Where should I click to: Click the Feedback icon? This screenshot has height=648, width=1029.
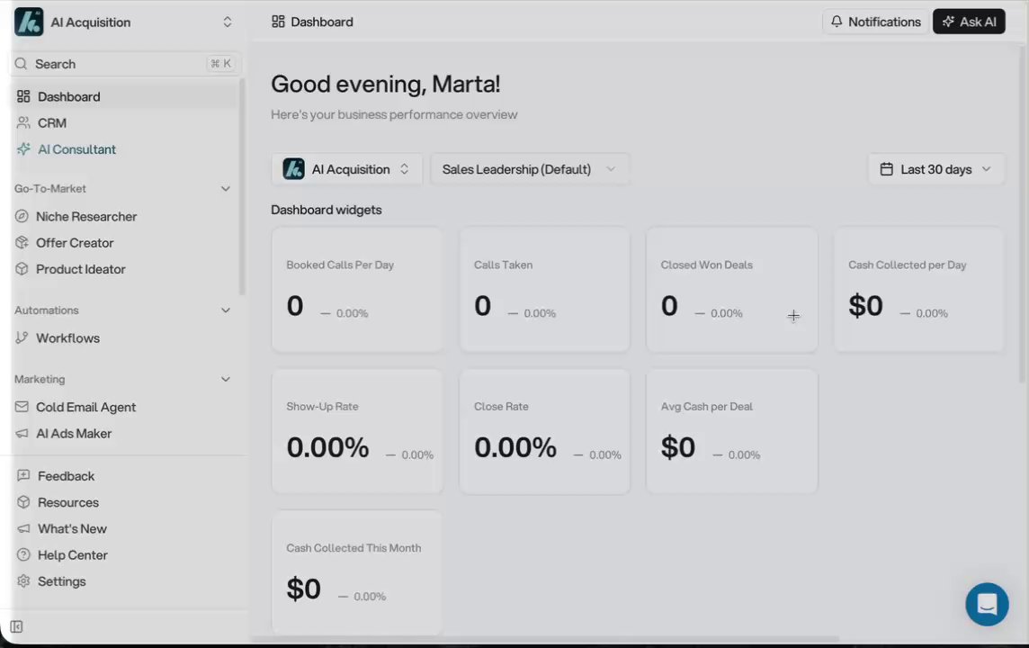pyautogui.click(x=23, y=475)
